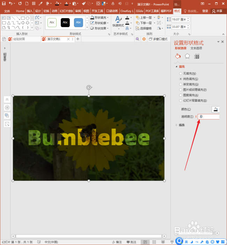Open the 文件 (File) menu
The width and height of the screenshot is (227, 245).
[7, 11]
